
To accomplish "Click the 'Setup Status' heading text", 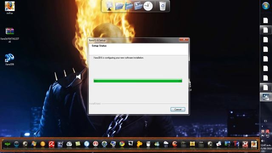I will (x=99, y=46).
